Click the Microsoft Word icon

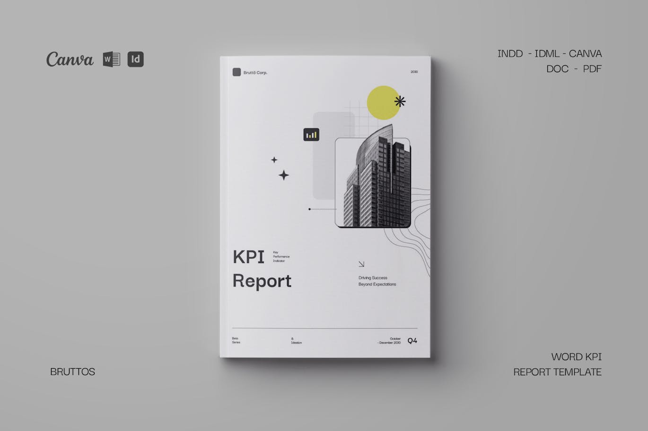click(112, 59)
